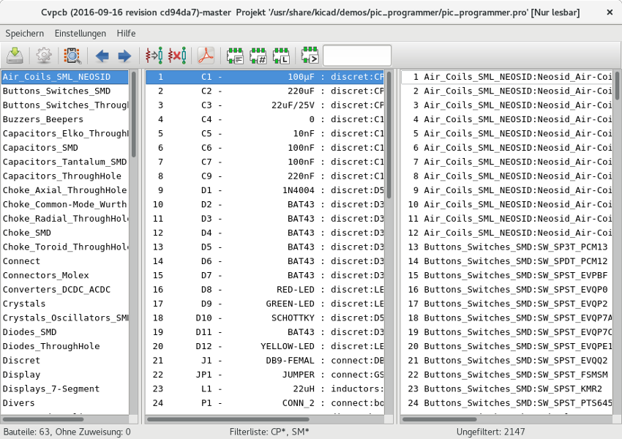Select the next unassigned component arrow
Image resolution: width=622 pixels, height=439 pixels.
pyautogui.click(x=124, y=55)
